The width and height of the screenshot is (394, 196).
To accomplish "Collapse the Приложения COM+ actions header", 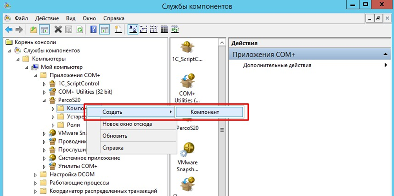I will click(x=385, y=54).
